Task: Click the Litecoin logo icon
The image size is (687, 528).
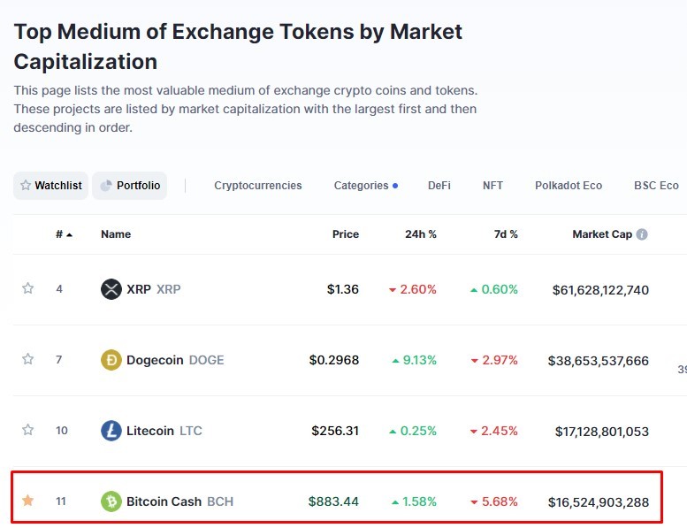Action: (x=111, y=431)
